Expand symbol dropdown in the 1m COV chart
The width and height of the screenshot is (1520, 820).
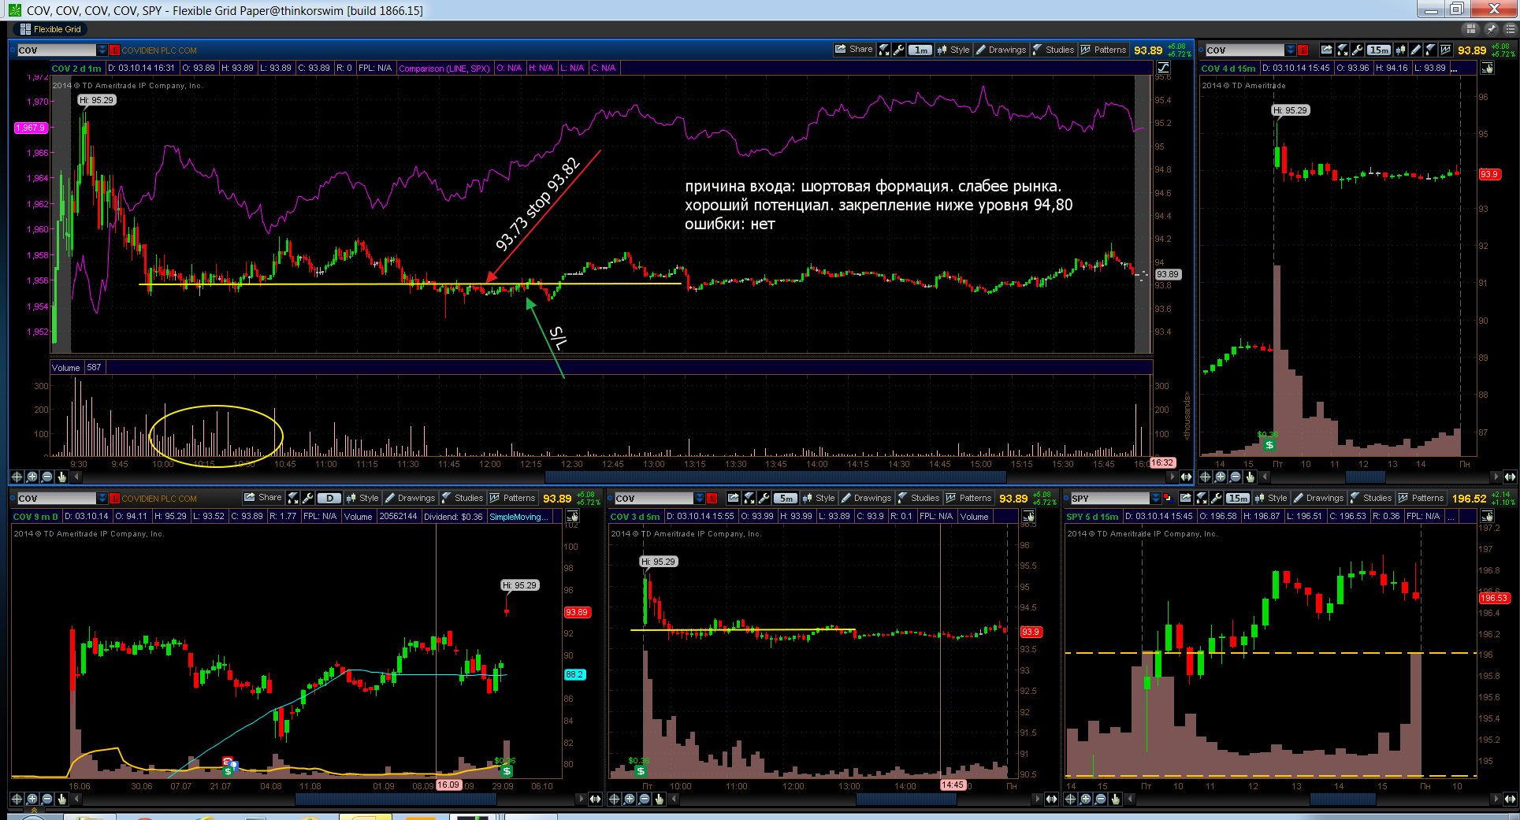tap(102, 50)
